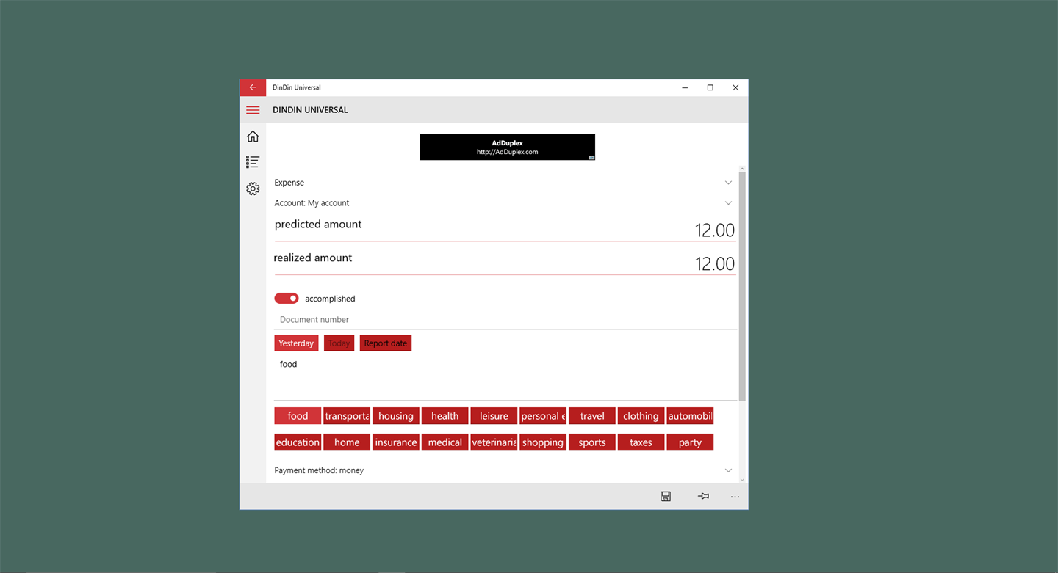Image resolution: width=1058 pixels, height=573 pixels.
Task: Choose the automobile category tag
Action: [x=690, y=416]
